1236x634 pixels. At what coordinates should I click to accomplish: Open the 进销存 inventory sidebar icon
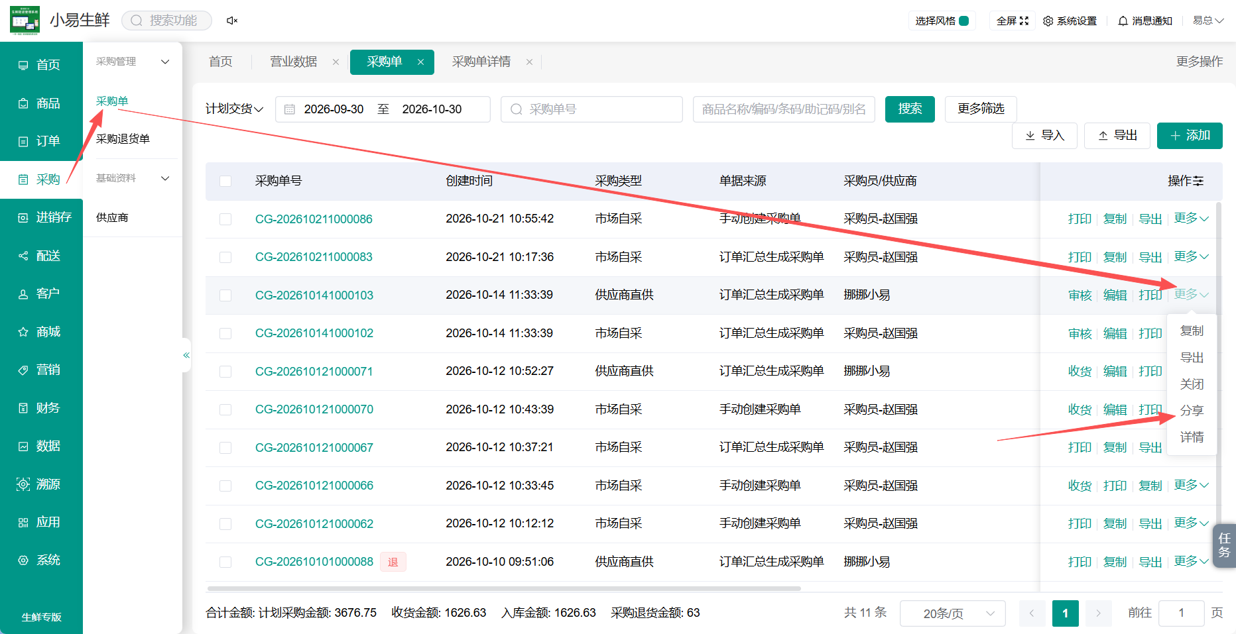23,217
